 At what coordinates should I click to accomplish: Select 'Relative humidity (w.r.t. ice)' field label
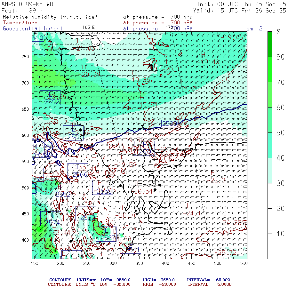[x=50, y=17]
